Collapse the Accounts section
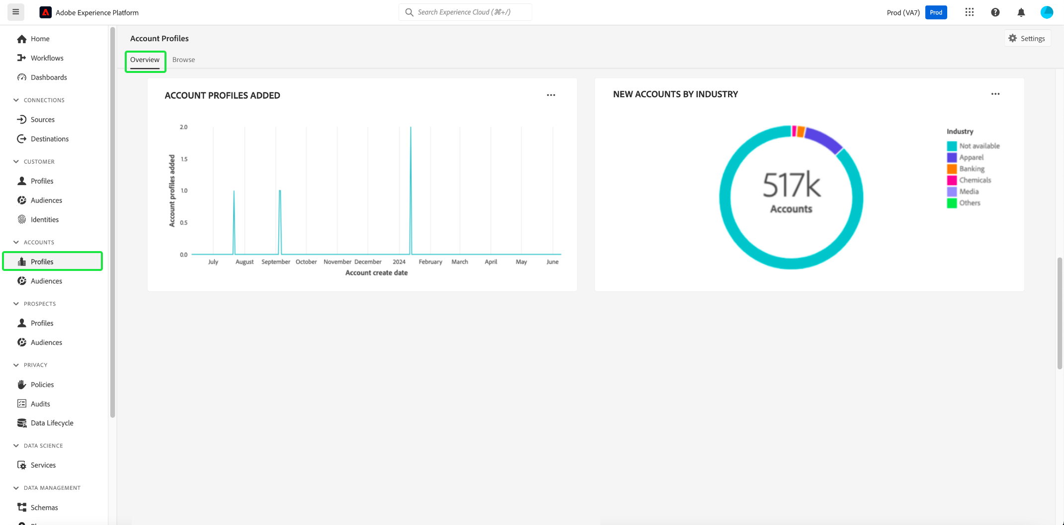Image resolution: width=1064 pixels, height=525 pixels. [16, 243]
